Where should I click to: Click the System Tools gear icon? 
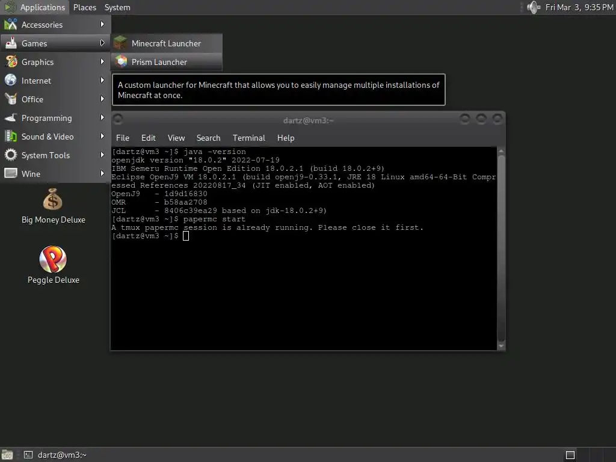tap(11, 155)
